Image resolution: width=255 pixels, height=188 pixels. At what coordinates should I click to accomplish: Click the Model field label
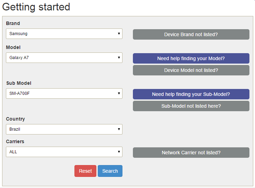(x=13, y=47)
